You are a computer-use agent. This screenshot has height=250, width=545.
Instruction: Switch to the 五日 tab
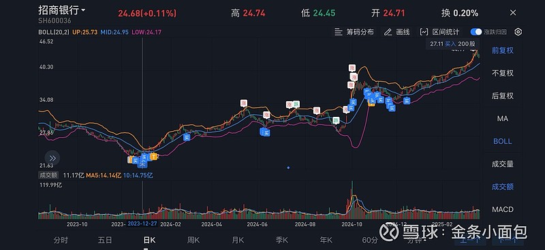click(105, 240)
